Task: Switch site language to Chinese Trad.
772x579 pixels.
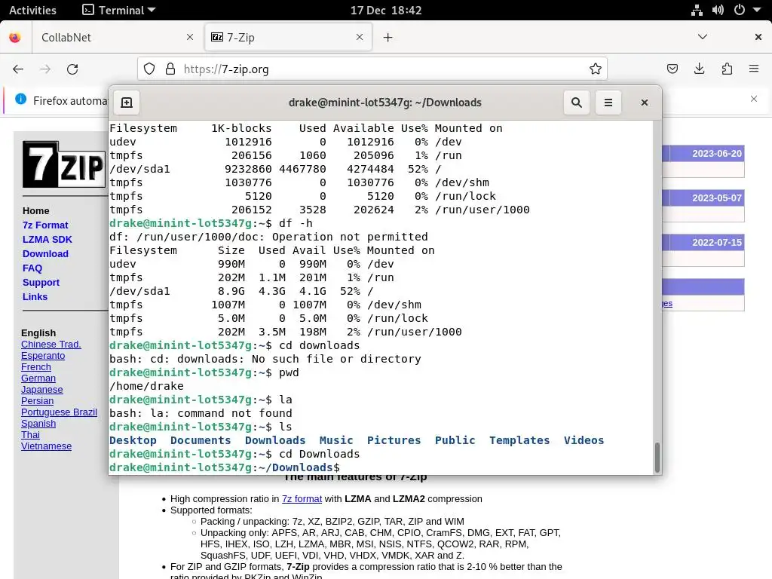Action: pyautogui.click(x=51, y=344)
